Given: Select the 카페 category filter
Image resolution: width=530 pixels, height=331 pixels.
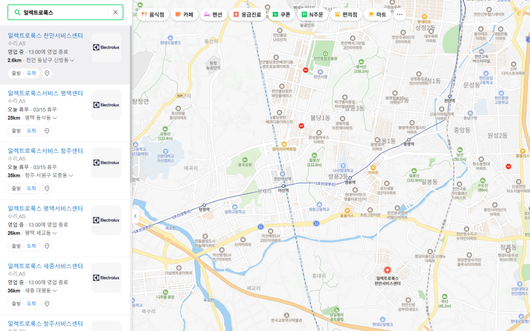Looking at the screenshot, I should click(x=184, y=15).
